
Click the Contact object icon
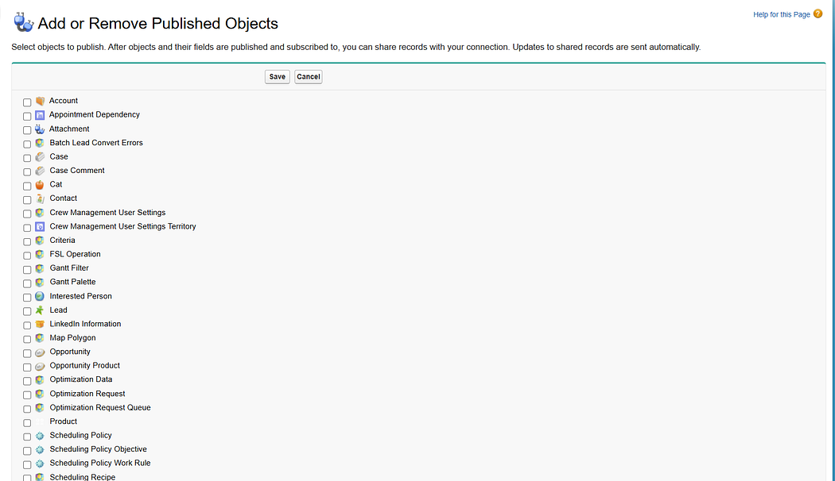pyautogui.click(x=40, y=198)
